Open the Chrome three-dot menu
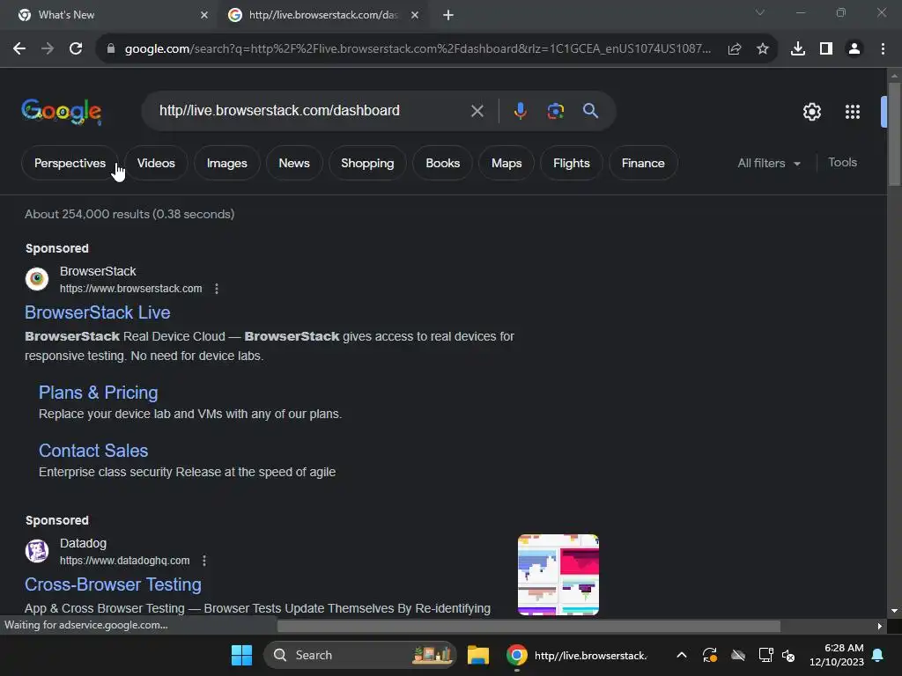The height and width of the screenshot is (676, 902). (x=883, y=49)
